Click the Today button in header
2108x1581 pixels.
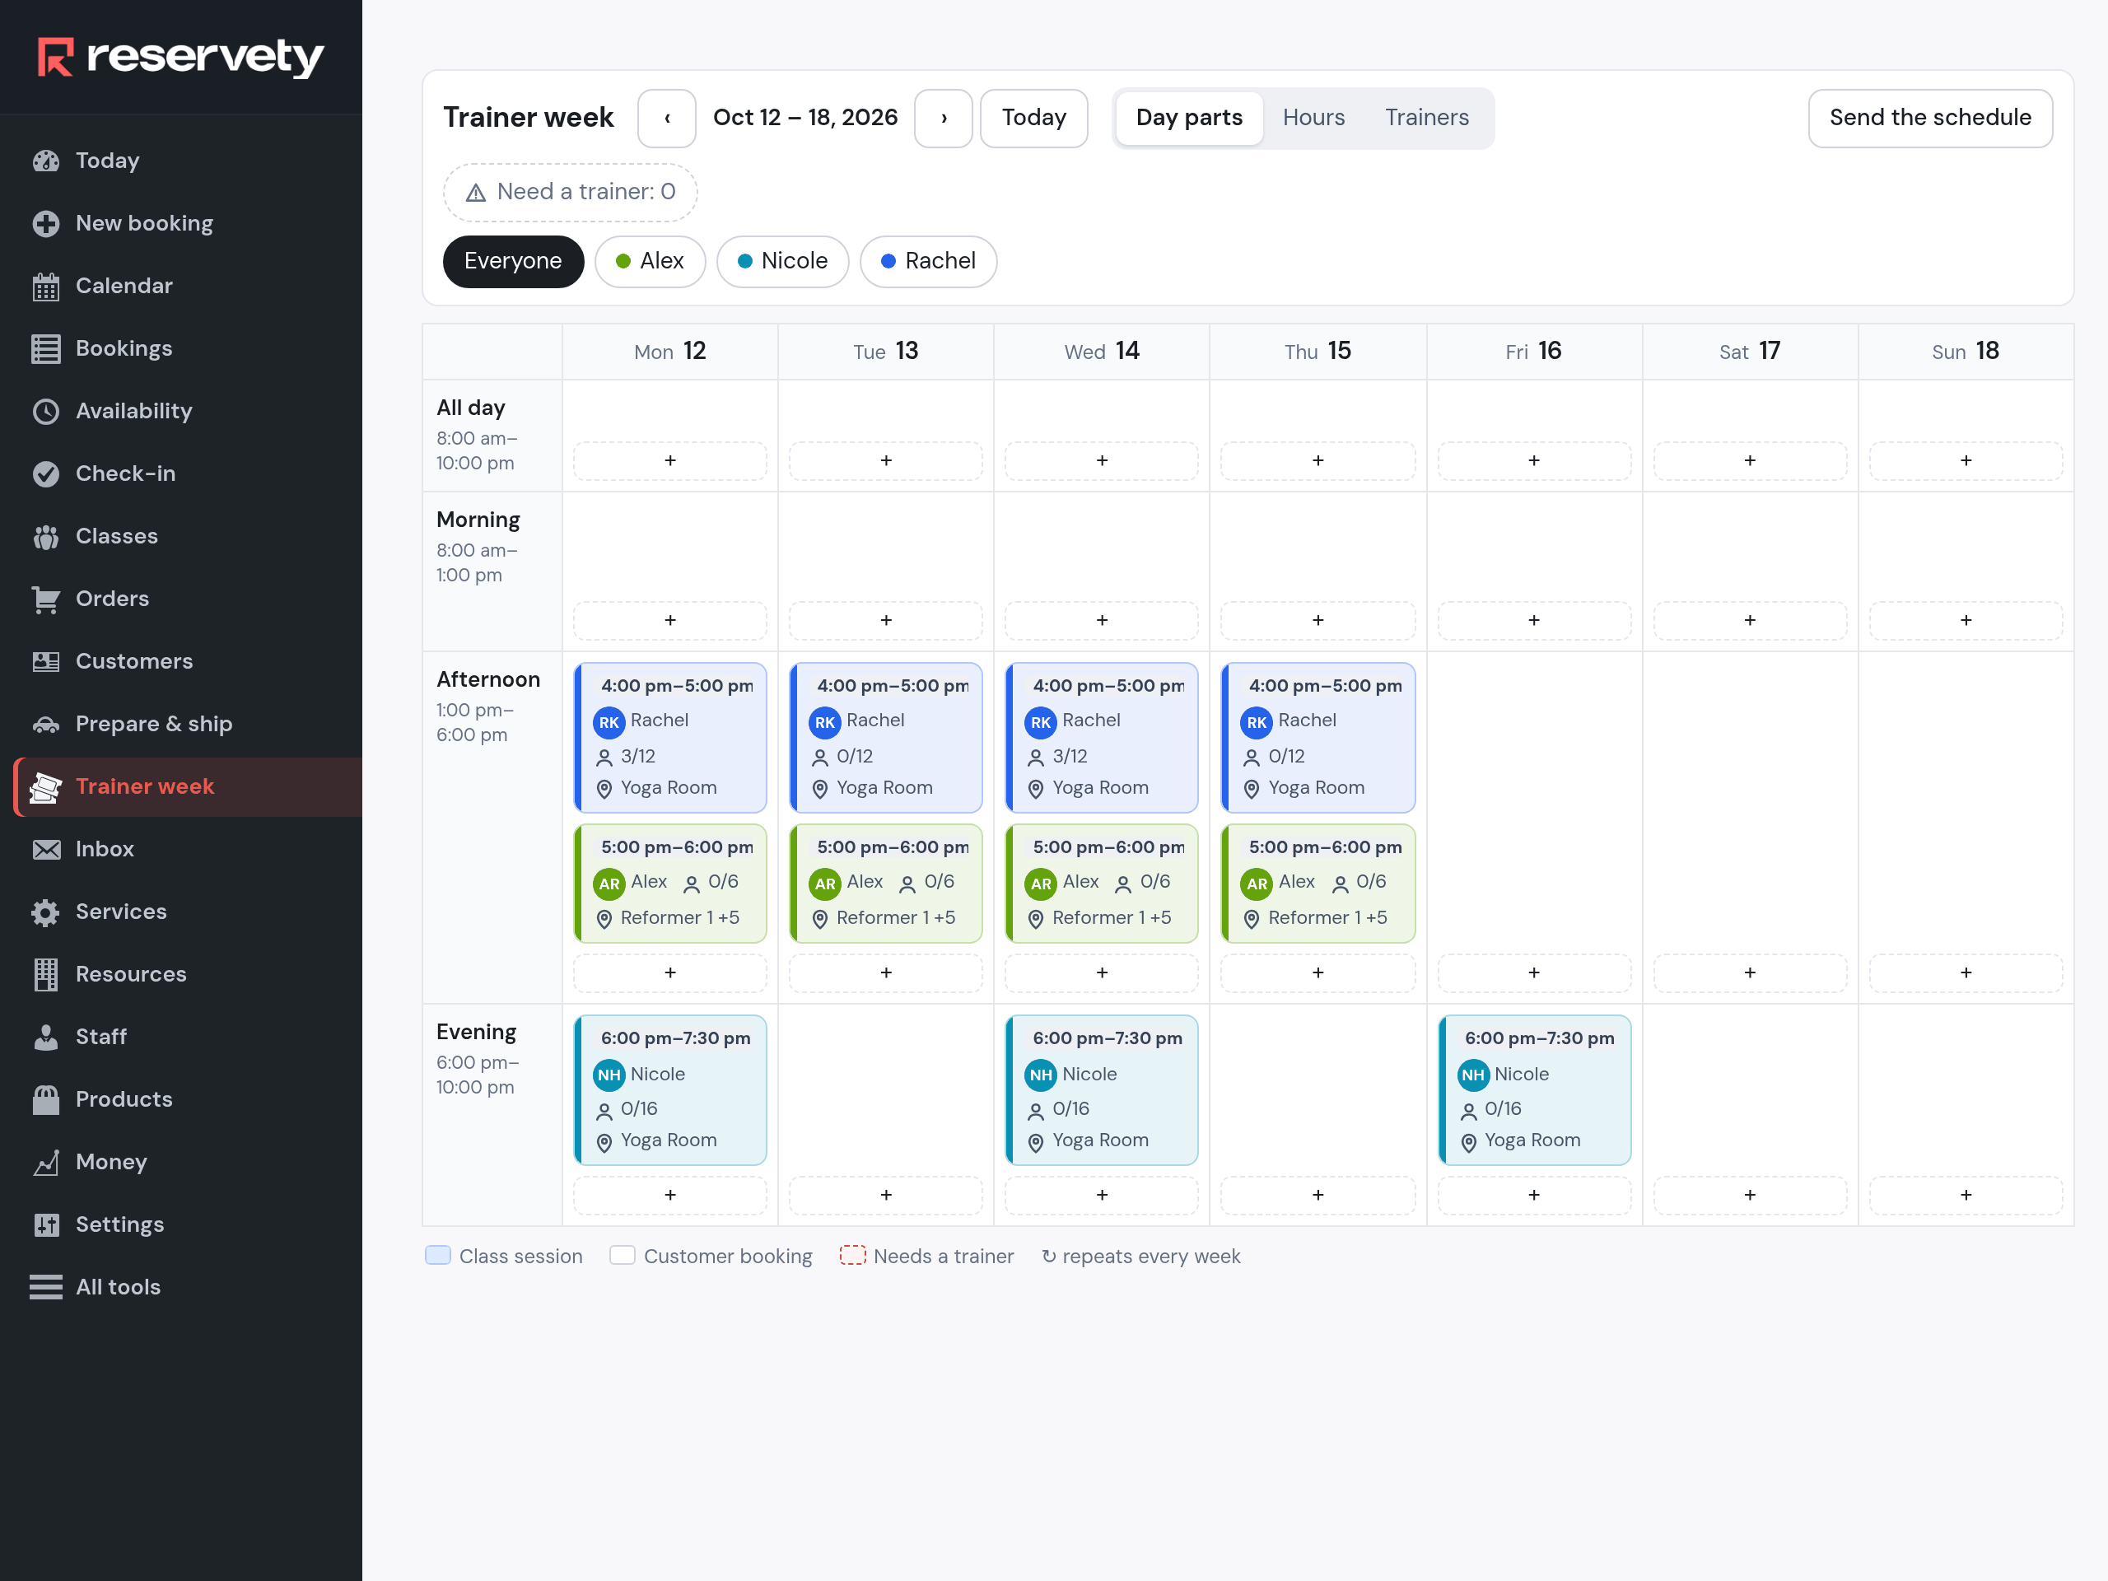click(1034, 119)
